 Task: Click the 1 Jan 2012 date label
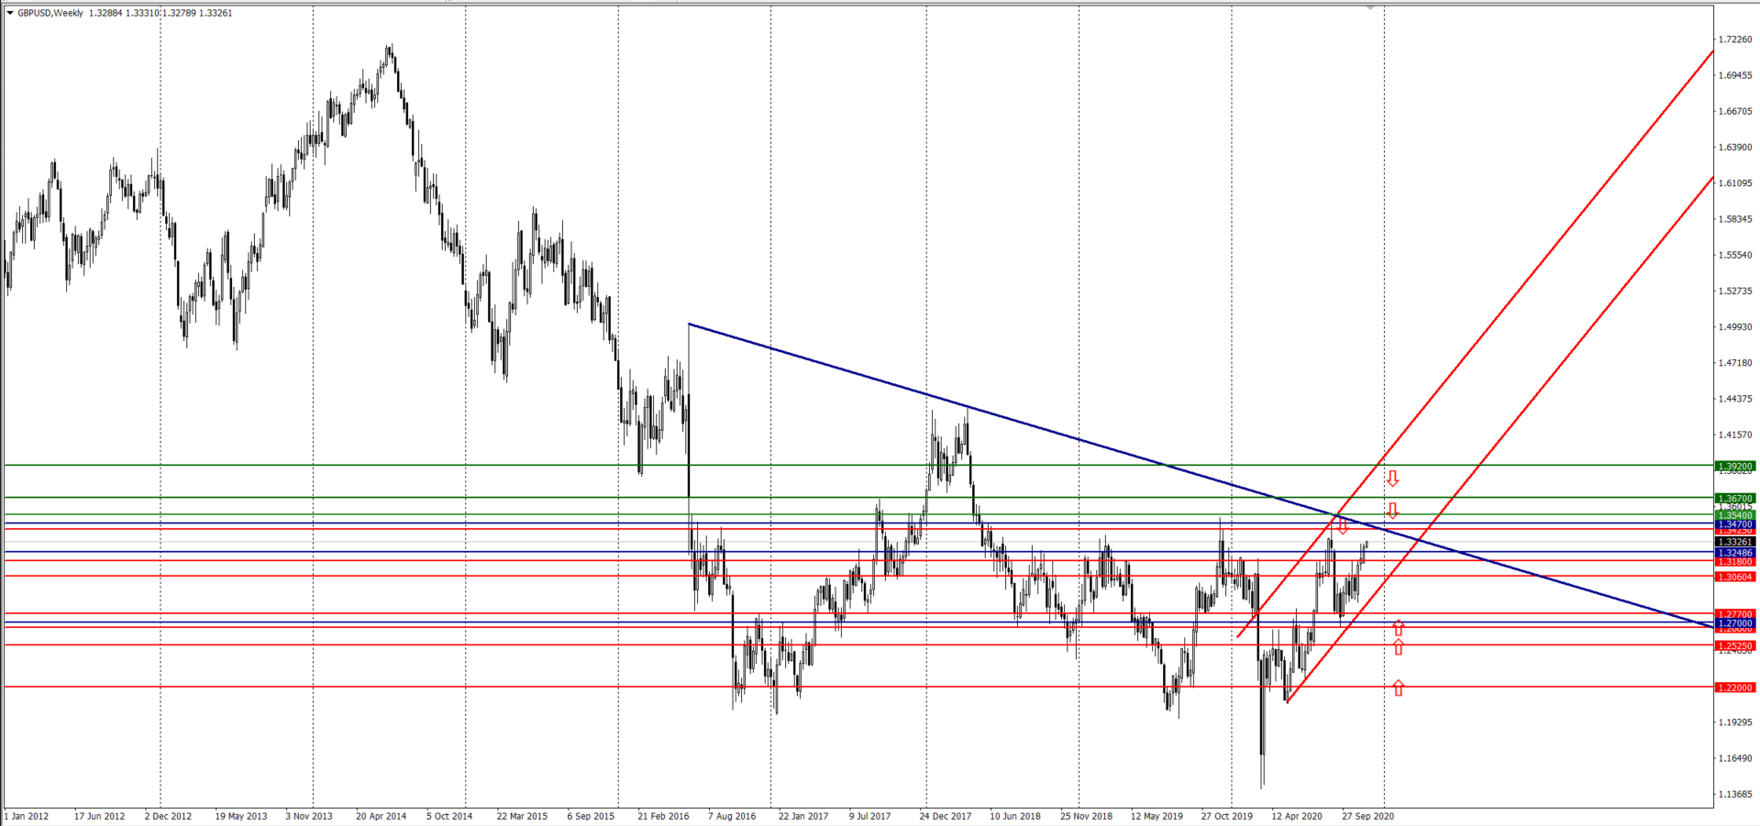click(27, 815)
